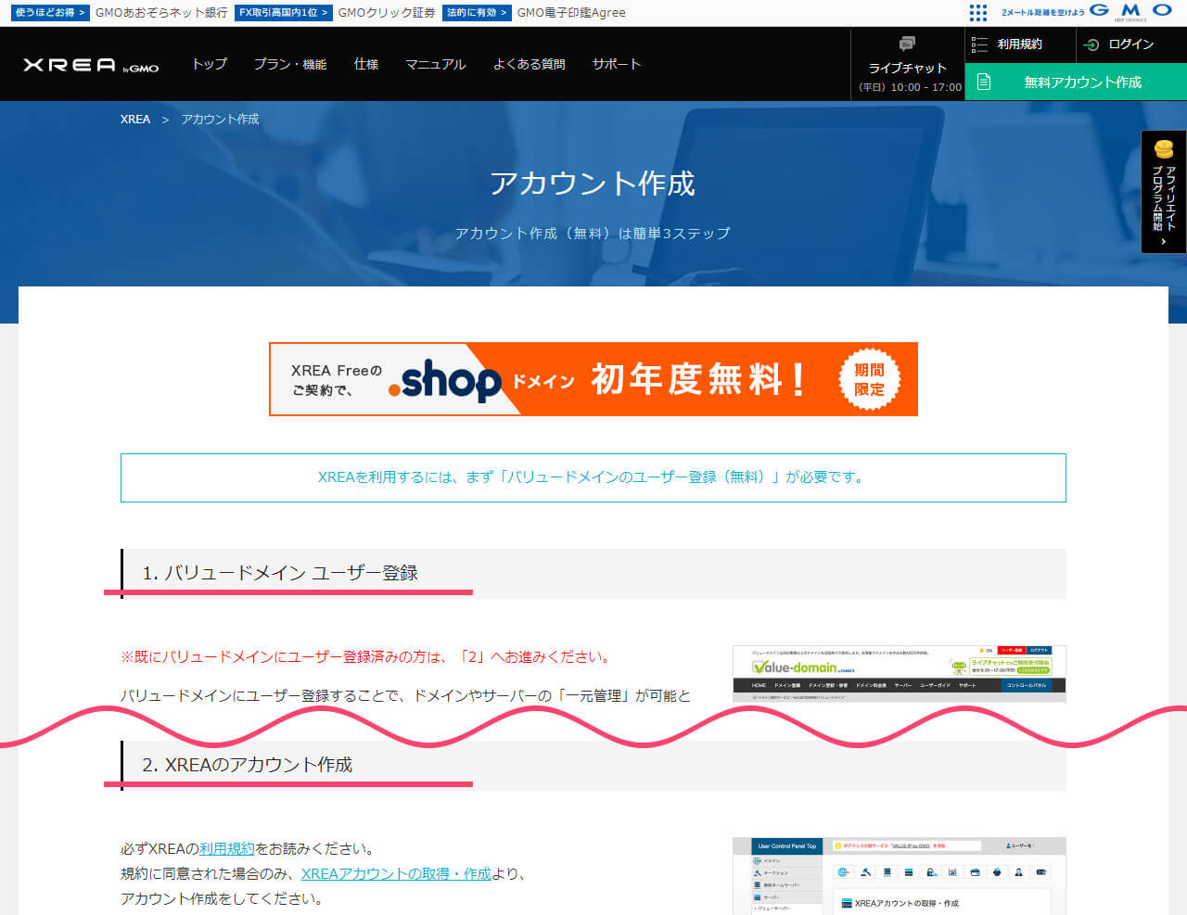Click the アカウント作成 breadcrumb text

[x=220, y=119]
